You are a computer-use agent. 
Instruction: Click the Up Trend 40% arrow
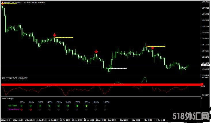(49, 106)
